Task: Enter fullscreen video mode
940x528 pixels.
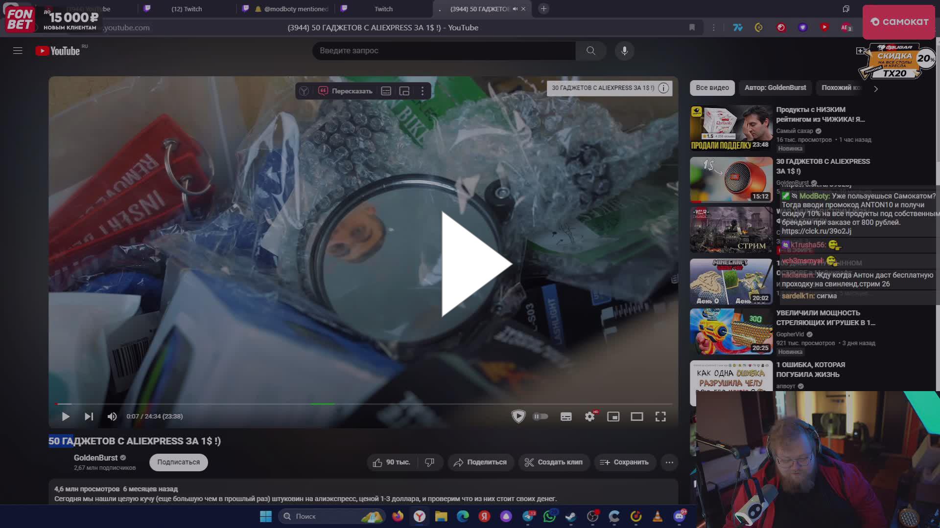Action: click(660, 417)
